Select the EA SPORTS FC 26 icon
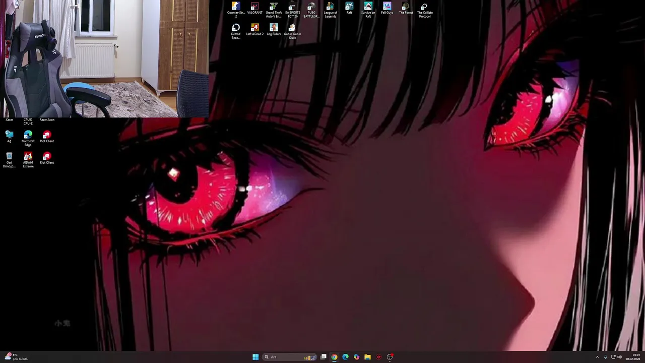Screen dimensions: 645x363 coord(293,10)
